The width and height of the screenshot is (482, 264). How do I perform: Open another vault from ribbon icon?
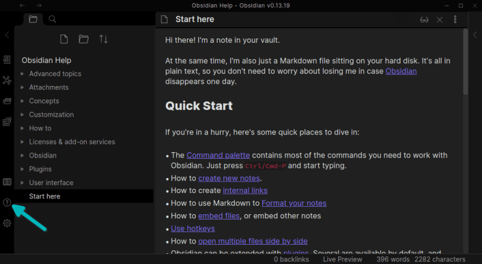point(7,182)
